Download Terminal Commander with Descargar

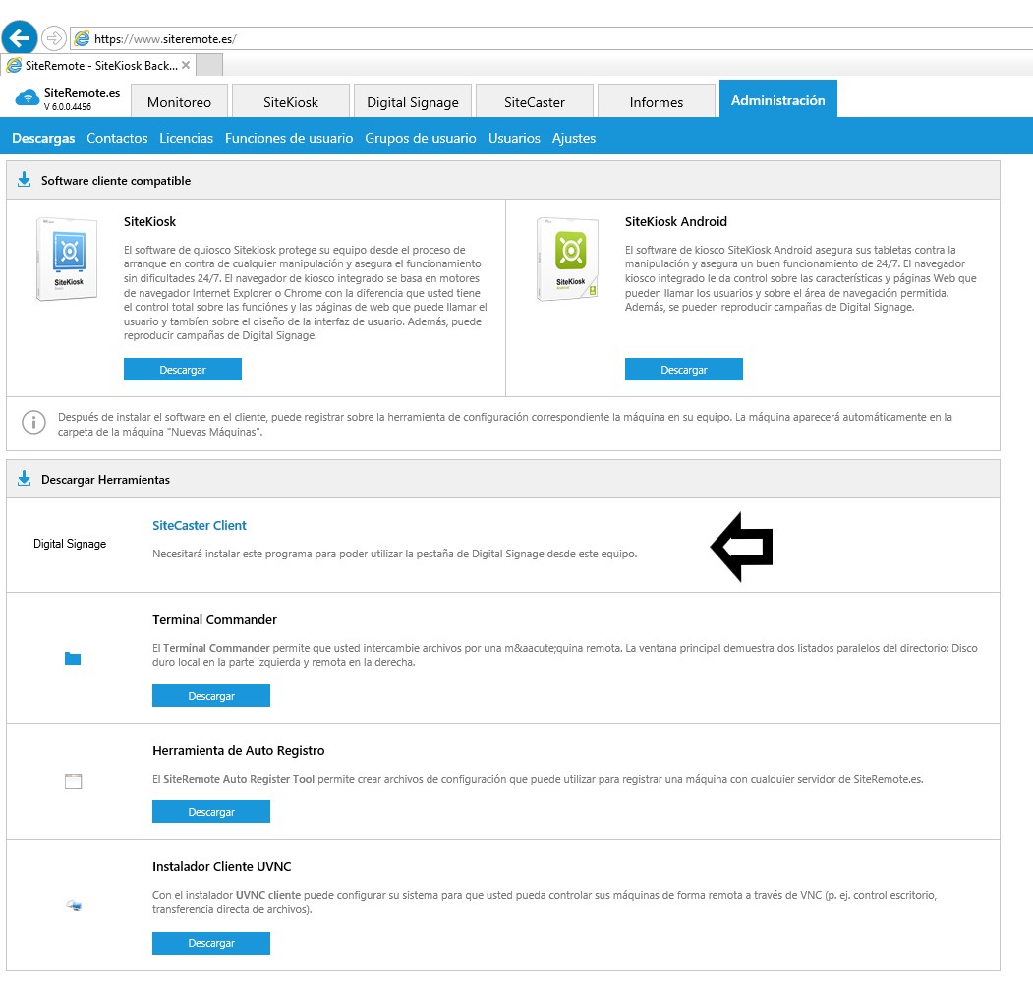tap(210, 696)
